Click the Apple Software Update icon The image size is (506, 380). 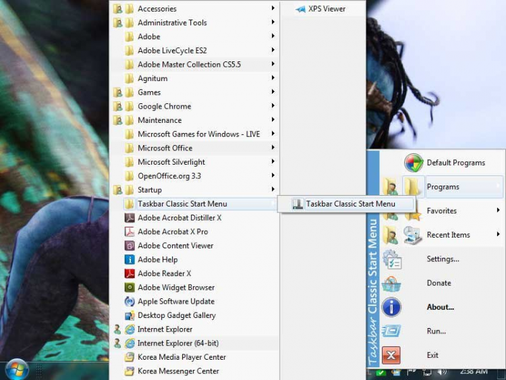tap(130, 301)
